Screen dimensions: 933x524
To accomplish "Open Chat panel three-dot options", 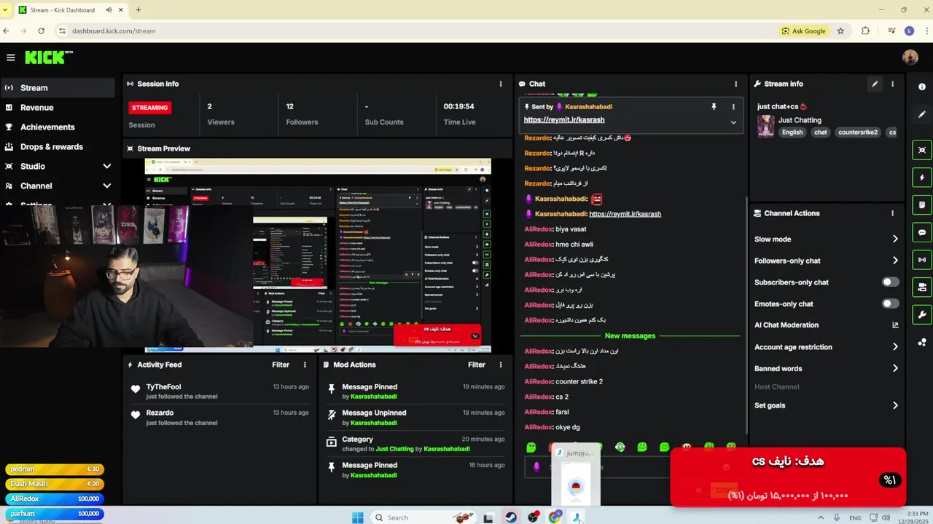I will 735,84.
